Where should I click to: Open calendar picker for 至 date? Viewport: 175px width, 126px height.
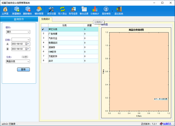[x=27, y=49]
